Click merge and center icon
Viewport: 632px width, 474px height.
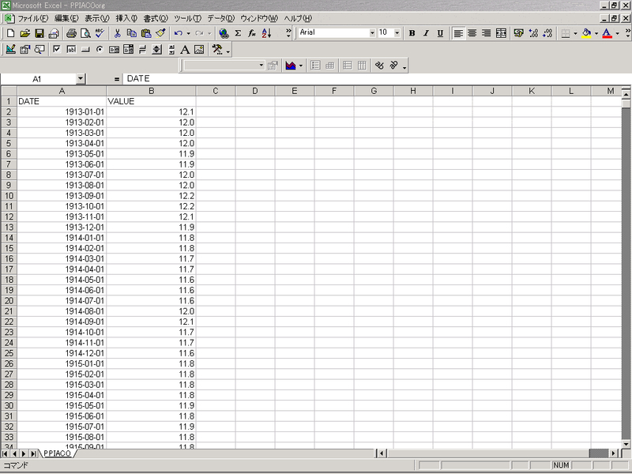pyautogui.click(x=501, y=33)
